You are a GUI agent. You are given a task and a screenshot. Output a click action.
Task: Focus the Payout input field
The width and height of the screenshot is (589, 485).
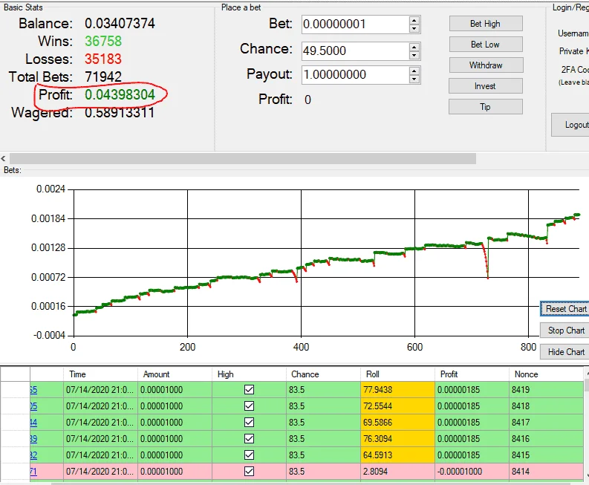(x=355, y=75)
